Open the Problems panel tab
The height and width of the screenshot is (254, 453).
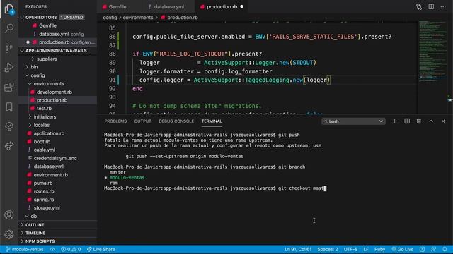115,121
